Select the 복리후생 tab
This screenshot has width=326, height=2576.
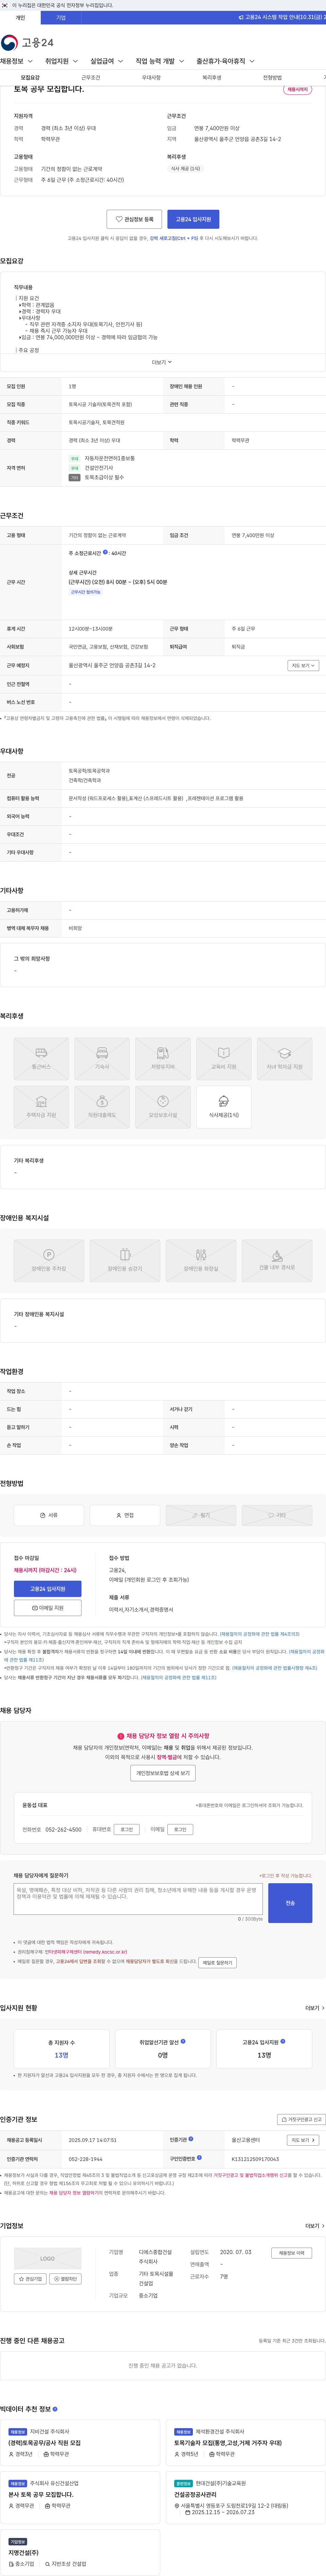[212, 77]
